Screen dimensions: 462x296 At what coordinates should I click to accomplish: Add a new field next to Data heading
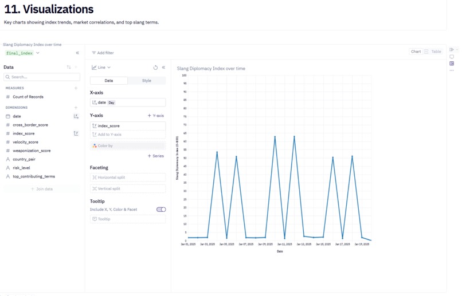(x=76, y=67)
